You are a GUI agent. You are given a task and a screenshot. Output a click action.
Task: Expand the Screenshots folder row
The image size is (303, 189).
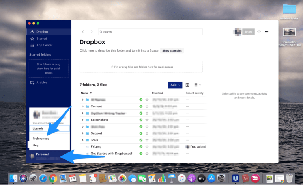tap(83, 120)
